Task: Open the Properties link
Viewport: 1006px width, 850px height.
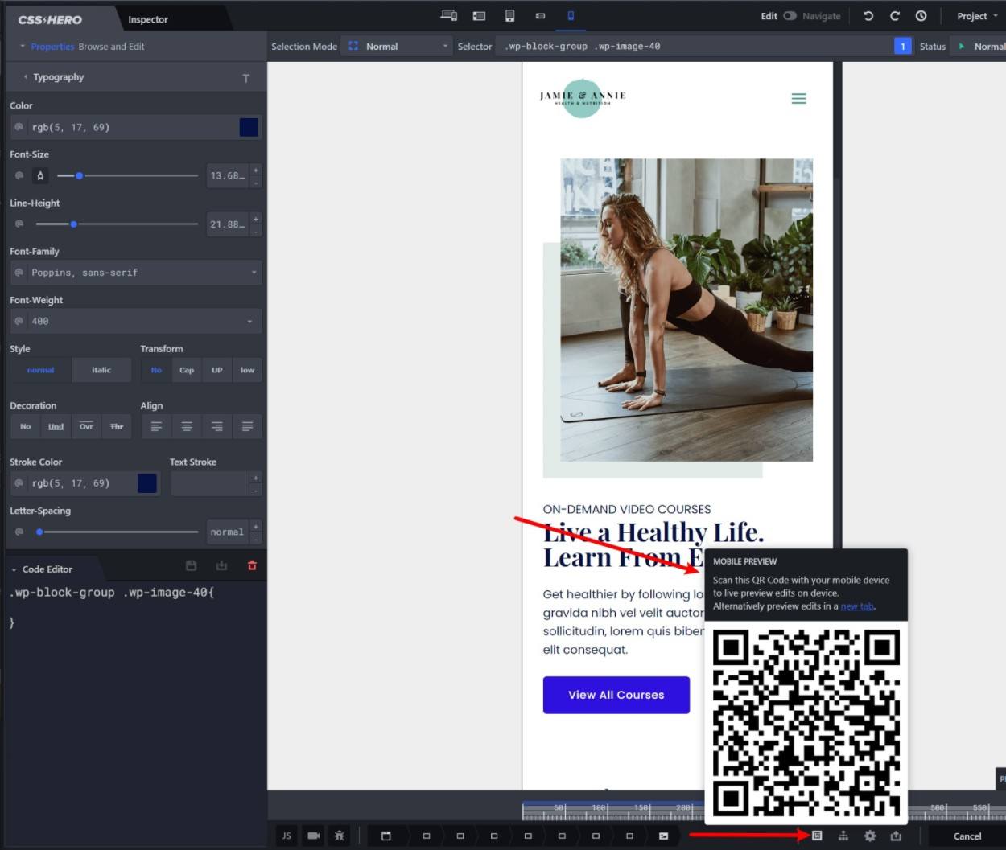Action: point(52,47)
